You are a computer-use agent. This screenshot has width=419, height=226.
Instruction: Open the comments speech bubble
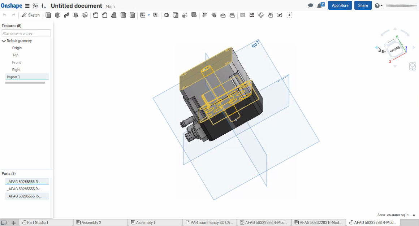tap(310, 6)
